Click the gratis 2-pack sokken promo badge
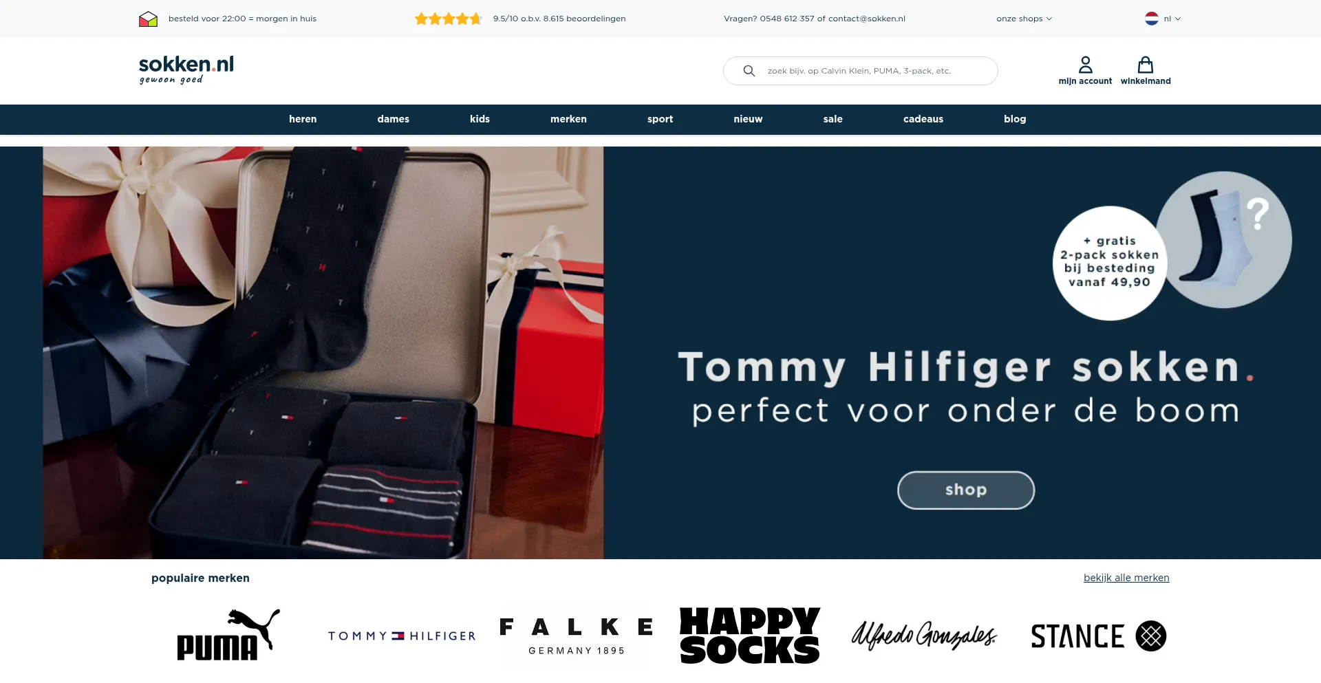Image resolution: width=1321 pixels, height=683 pixels. (x=1109, y=263)
